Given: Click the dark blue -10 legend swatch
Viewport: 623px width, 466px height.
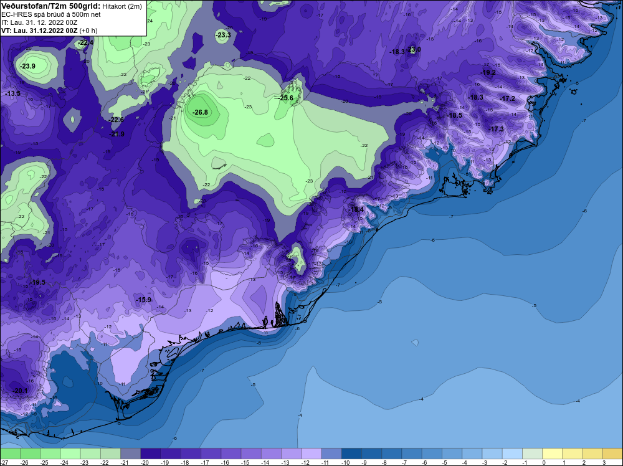Looking at the screenshot, I should 351,454.
